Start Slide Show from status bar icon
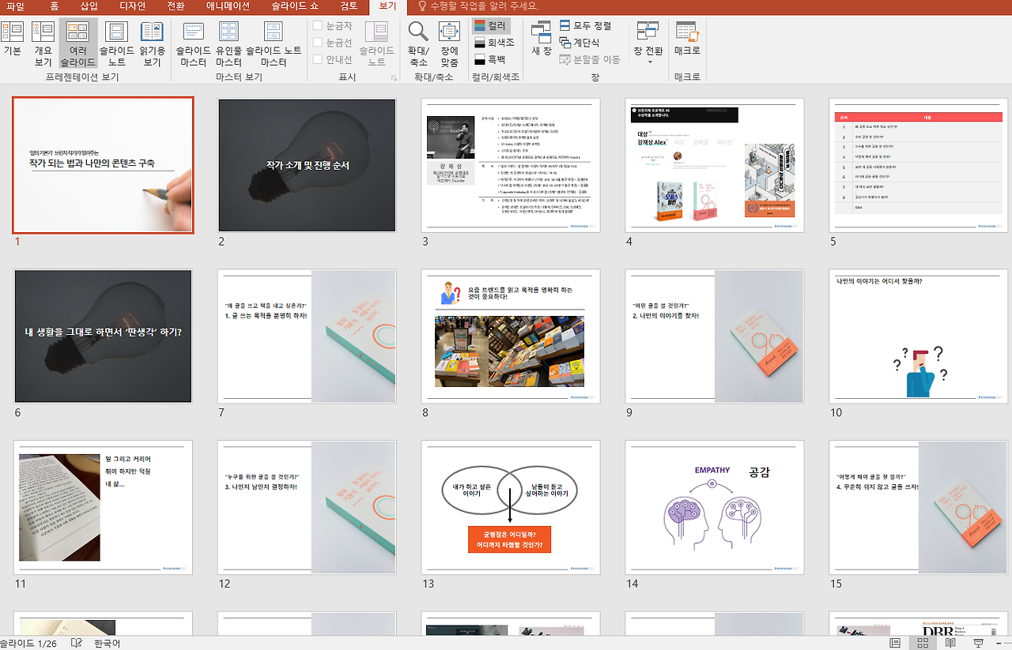The height and width of the screenshot is (650, 1012). tap(978, 643)
